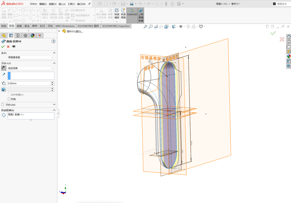291x203 pixels.
Task: Open the Appearances task pane sphere icon
Action: (x=289, y=56)
